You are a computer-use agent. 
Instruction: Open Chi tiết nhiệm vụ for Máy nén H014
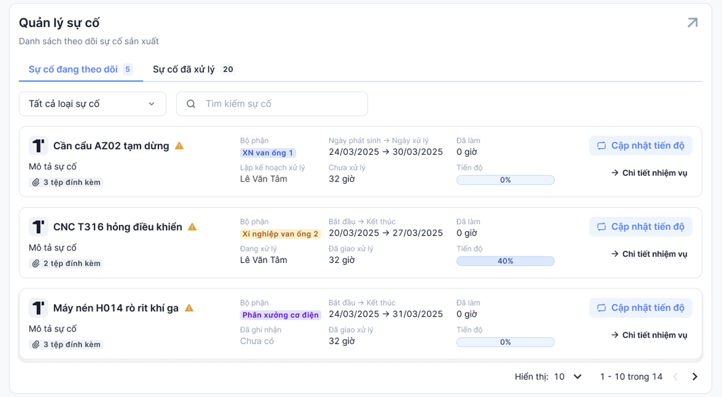(x=649, y=335)
